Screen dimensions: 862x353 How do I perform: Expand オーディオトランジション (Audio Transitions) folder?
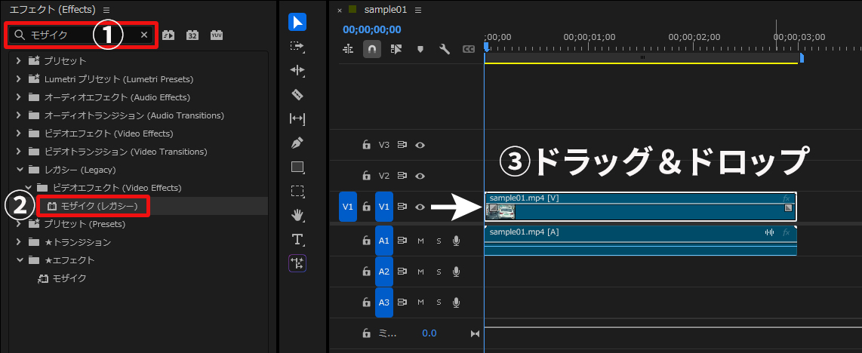point(19,115)
